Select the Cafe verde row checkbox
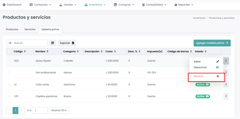Image resolution: width=240 pixels, height=119 pixels. tap(9, 84)
